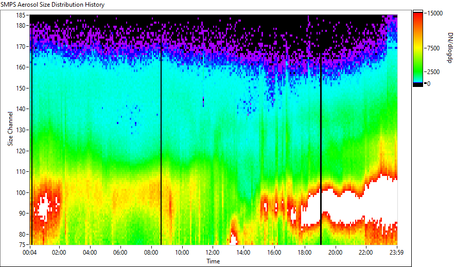
Task: Click the 16:00 time axis tick
Action: (274, 253)
